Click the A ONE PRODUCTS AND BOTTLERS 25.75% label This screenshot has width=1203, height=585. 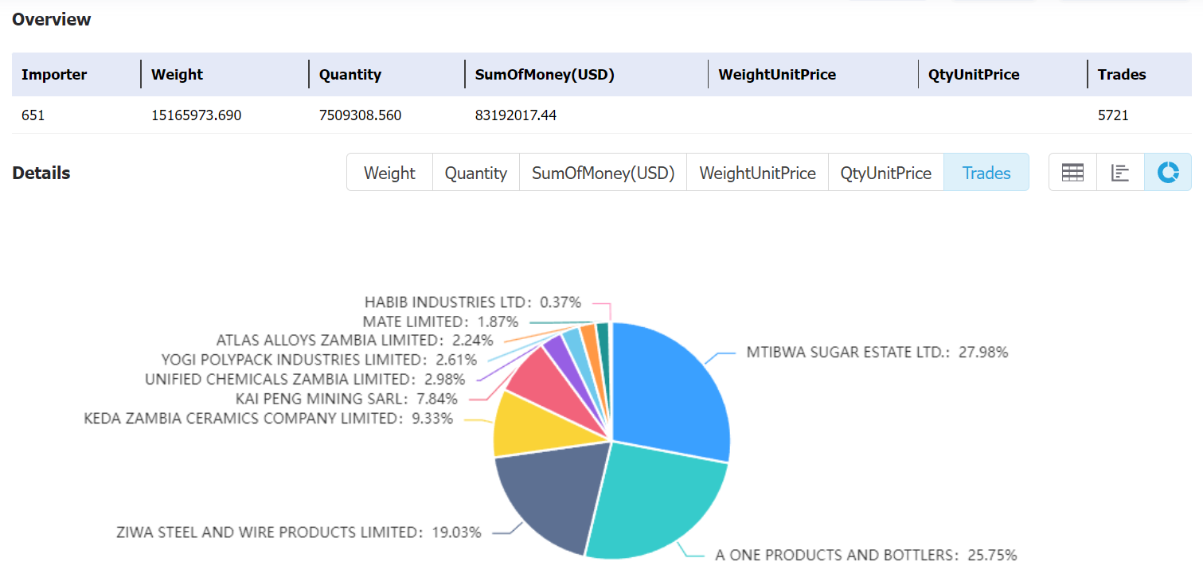point(866,555)
